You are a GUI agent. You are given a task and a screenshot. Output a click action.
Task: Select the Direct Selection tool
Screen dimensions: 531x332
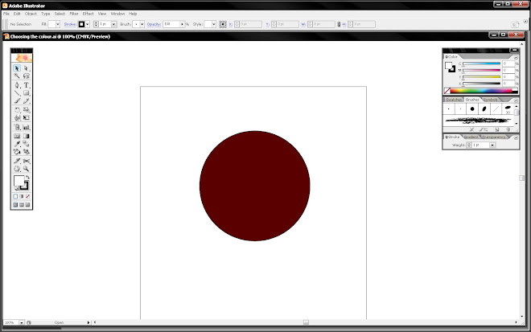click(26, 68)
